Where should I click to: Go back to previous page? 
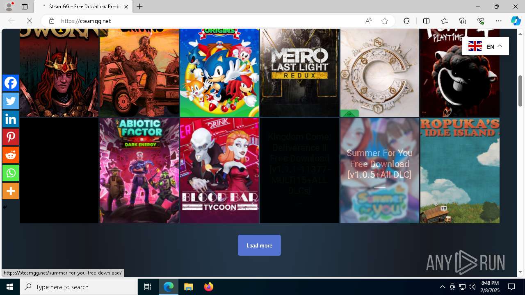click(11, 21)
